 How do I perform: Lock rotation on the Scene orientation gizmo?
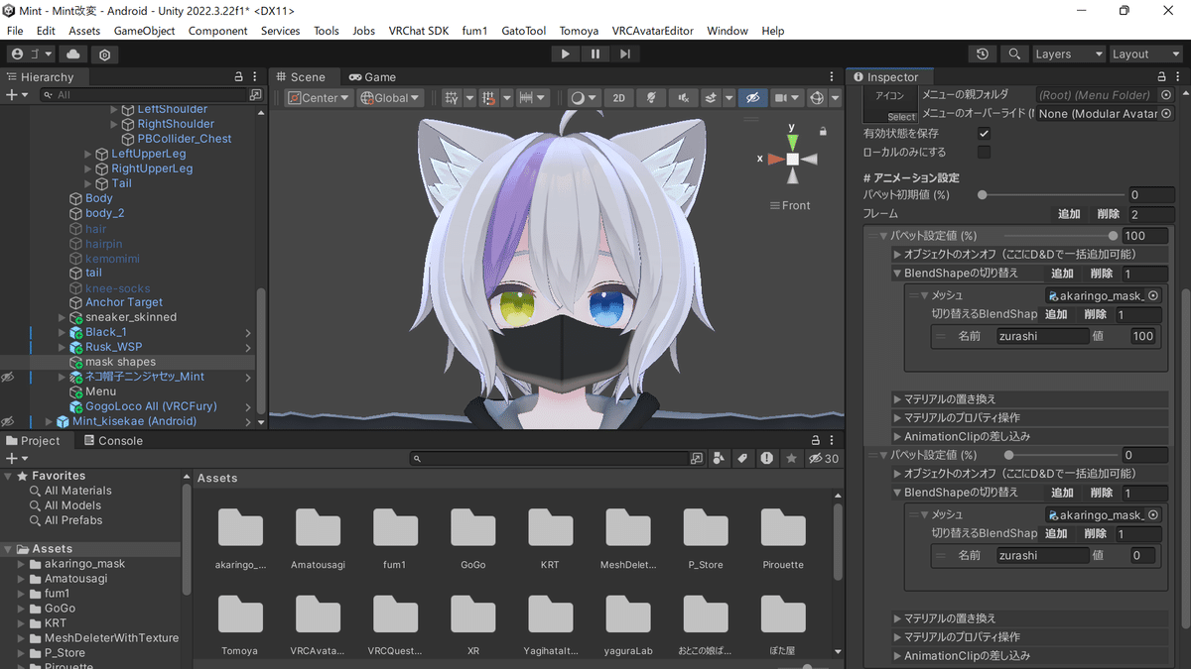[823, 131]
